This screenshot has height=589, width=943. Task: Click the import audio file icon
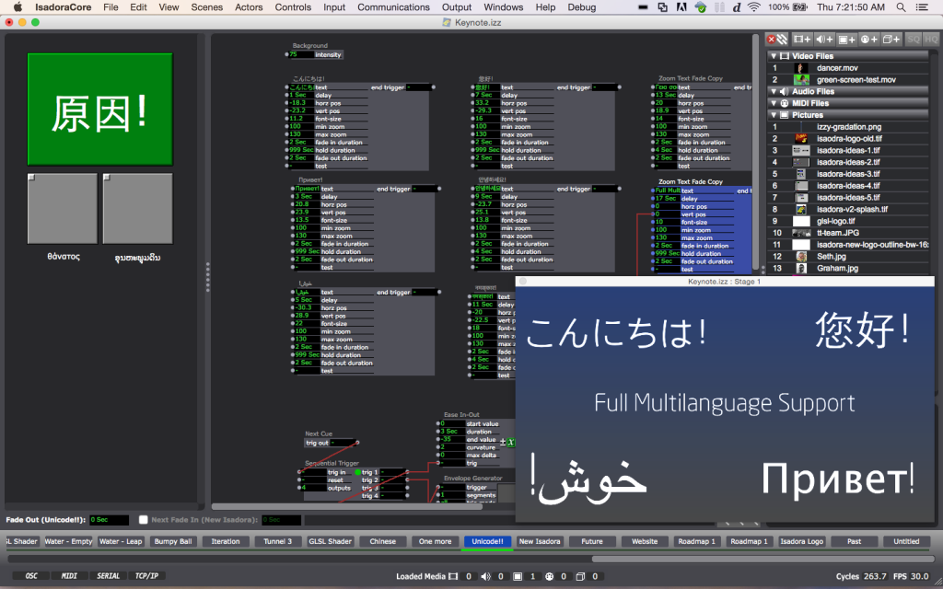824,40
